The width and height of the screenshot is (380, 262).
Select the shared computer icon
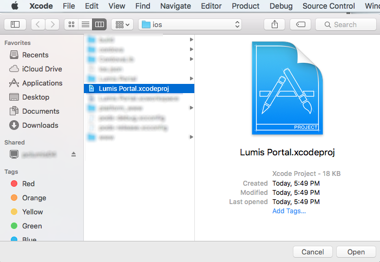tap(14, 154)
